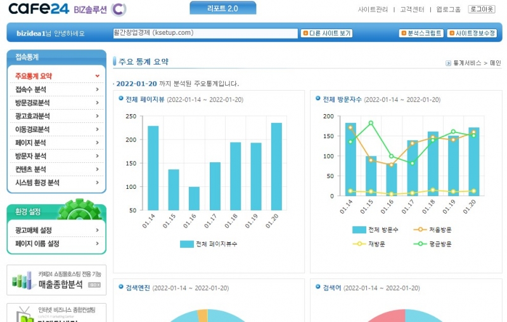This screenshot has height=322, width=507.
Task: Click the 01.14 bar in visitor chart
Action: click(x=350, y=159)
